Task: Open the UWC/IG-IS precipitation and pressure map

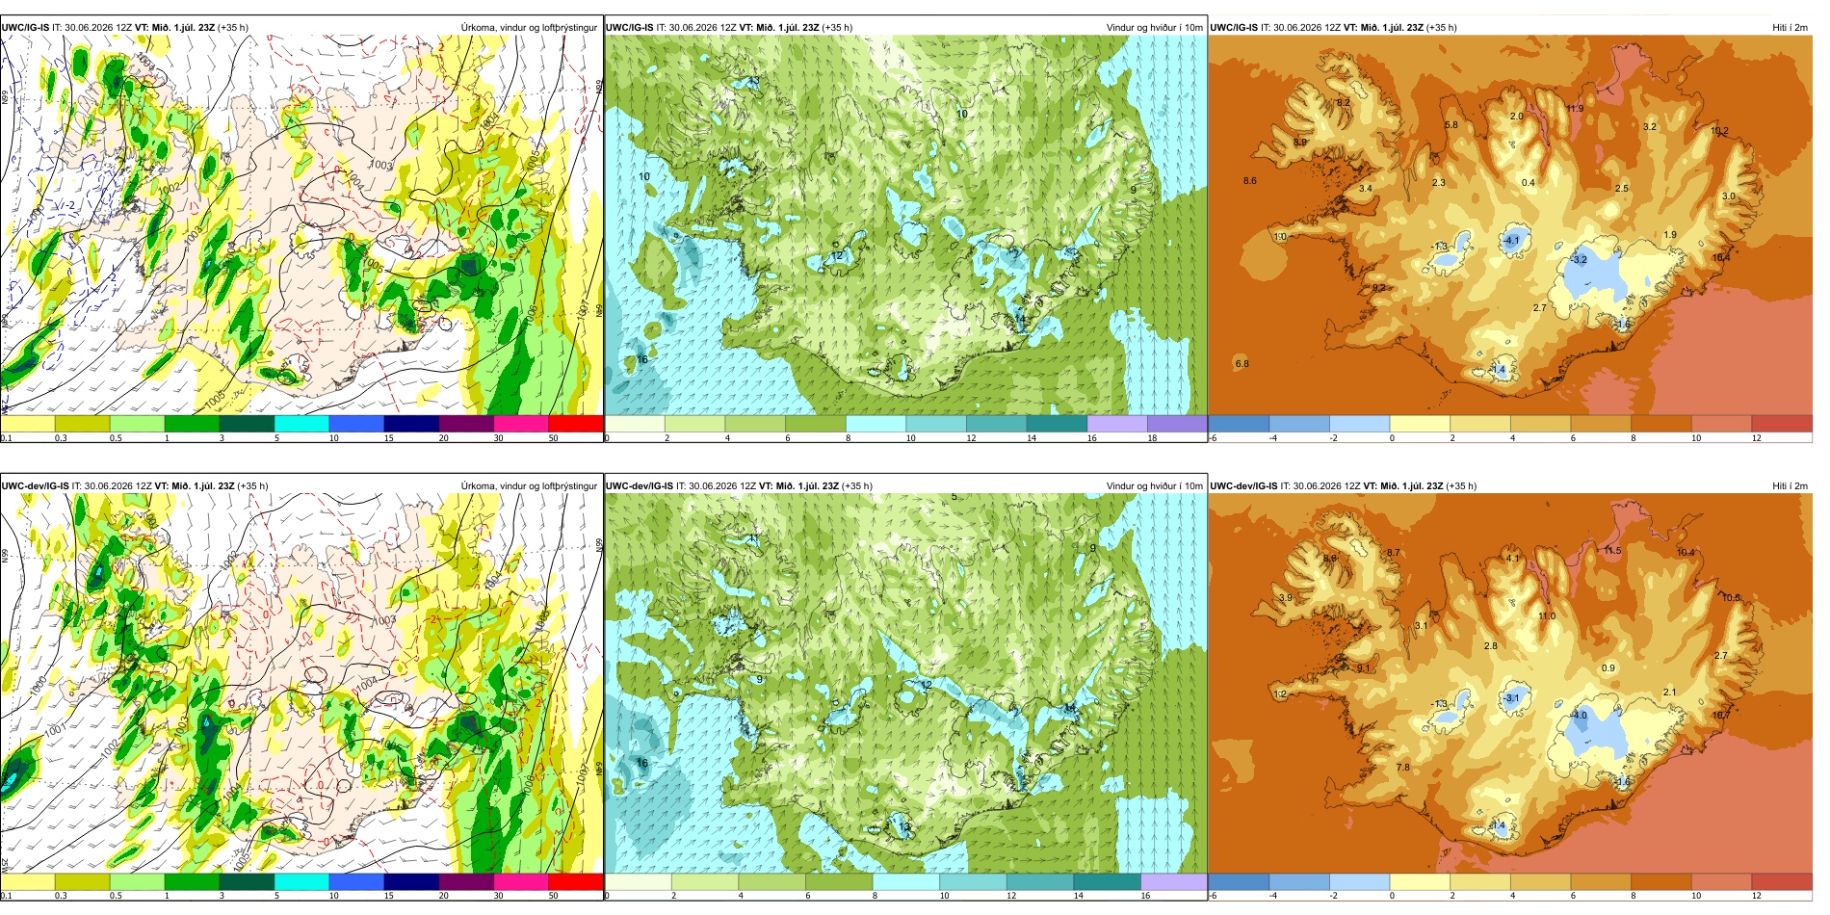Action: click(301, 225)
